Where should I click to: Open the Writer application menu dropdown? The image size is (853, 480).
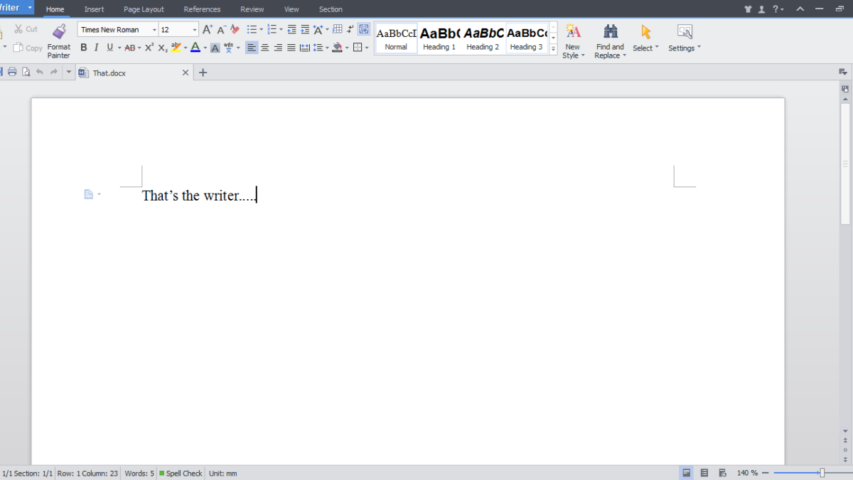pos(31,8)
